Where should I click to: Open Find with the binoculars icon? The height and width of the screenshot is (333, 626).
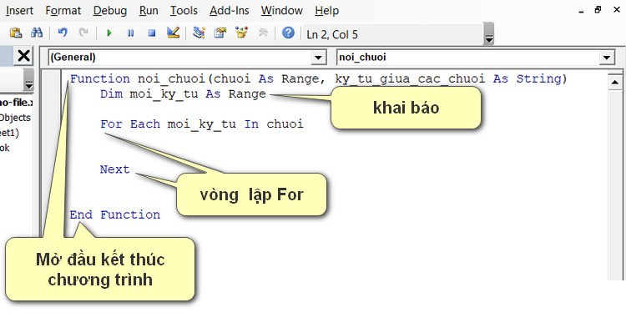coord(37,33)
